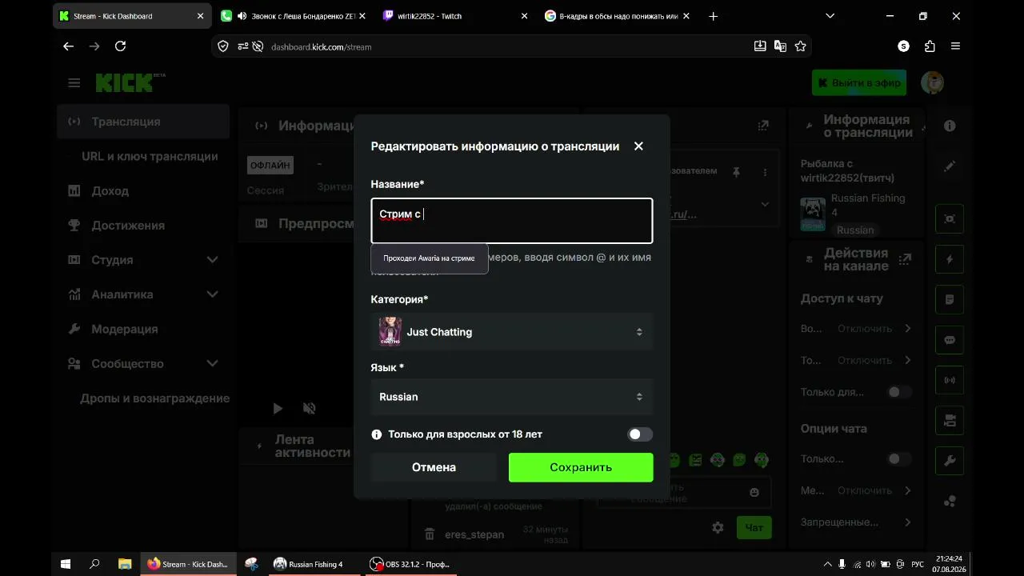Image resolution: width=1024 pixels, height=576 pixels.
Task: Open the Category dropdown showing Just Chatting
Action: click(x=512, y=332)
